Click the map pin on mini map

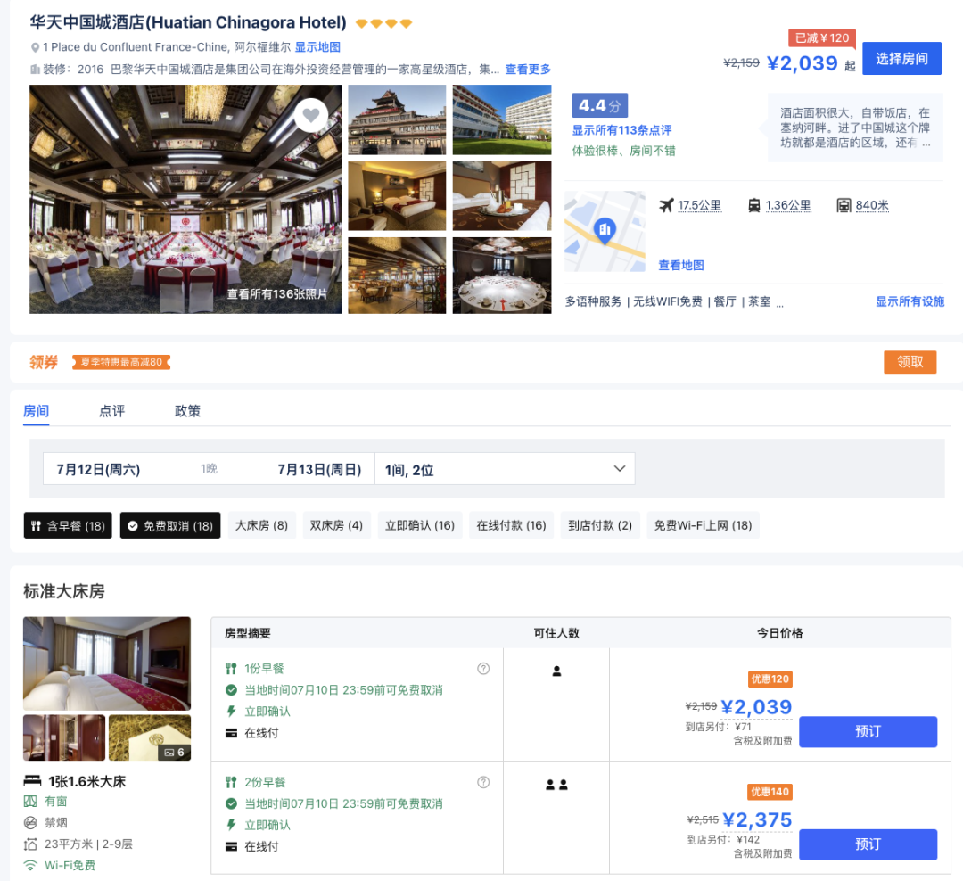(x=605, y=230)
